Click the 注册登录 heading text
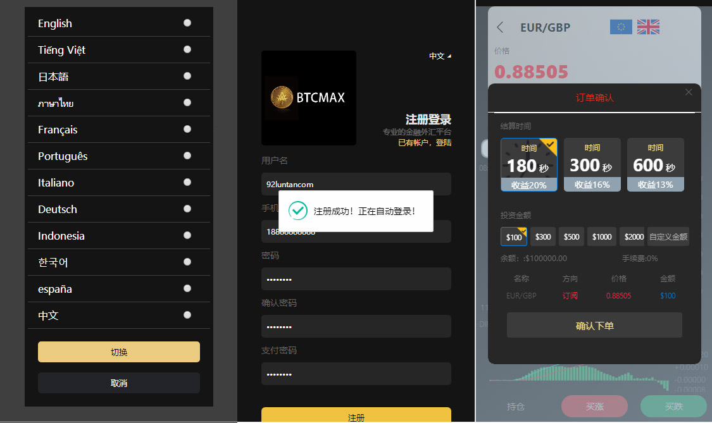This screenshot has width=712, height=423. (x=428, y=120)
